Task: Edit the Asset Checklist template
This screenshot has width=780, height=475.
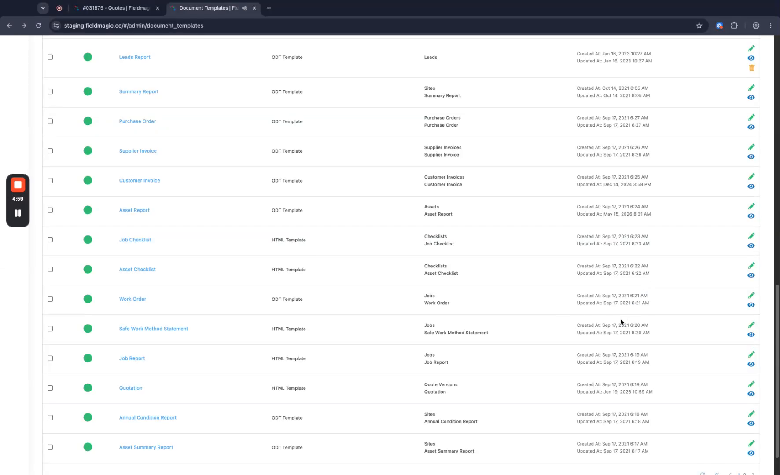Action: tap(751, 265)
